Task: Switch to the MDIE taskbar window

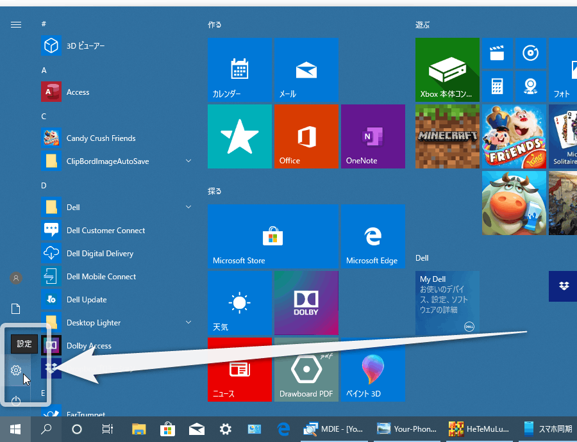Action: 333,429
